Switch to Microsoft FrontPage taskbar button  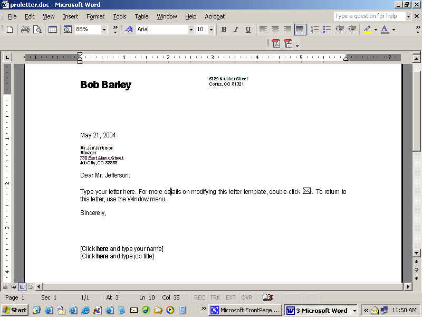pos(245,310)
